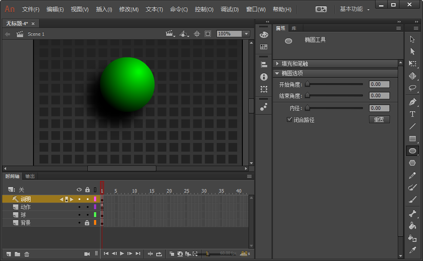
Task: Collapse the icon panel dock arrows
Action: tap(267, 22)
